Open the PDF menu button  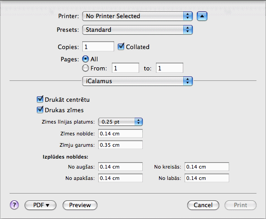coord(40,205)
